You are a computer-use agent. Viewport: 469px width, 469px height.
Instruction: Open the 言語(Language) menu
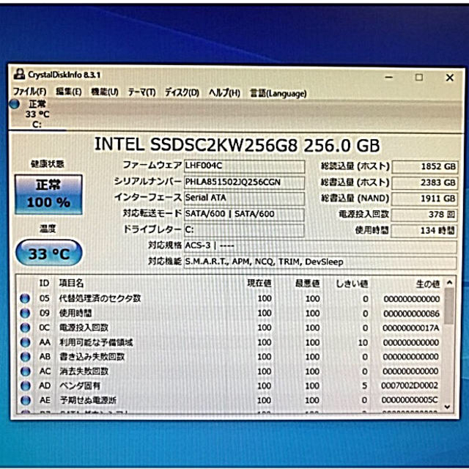click(x=278, y=93)
